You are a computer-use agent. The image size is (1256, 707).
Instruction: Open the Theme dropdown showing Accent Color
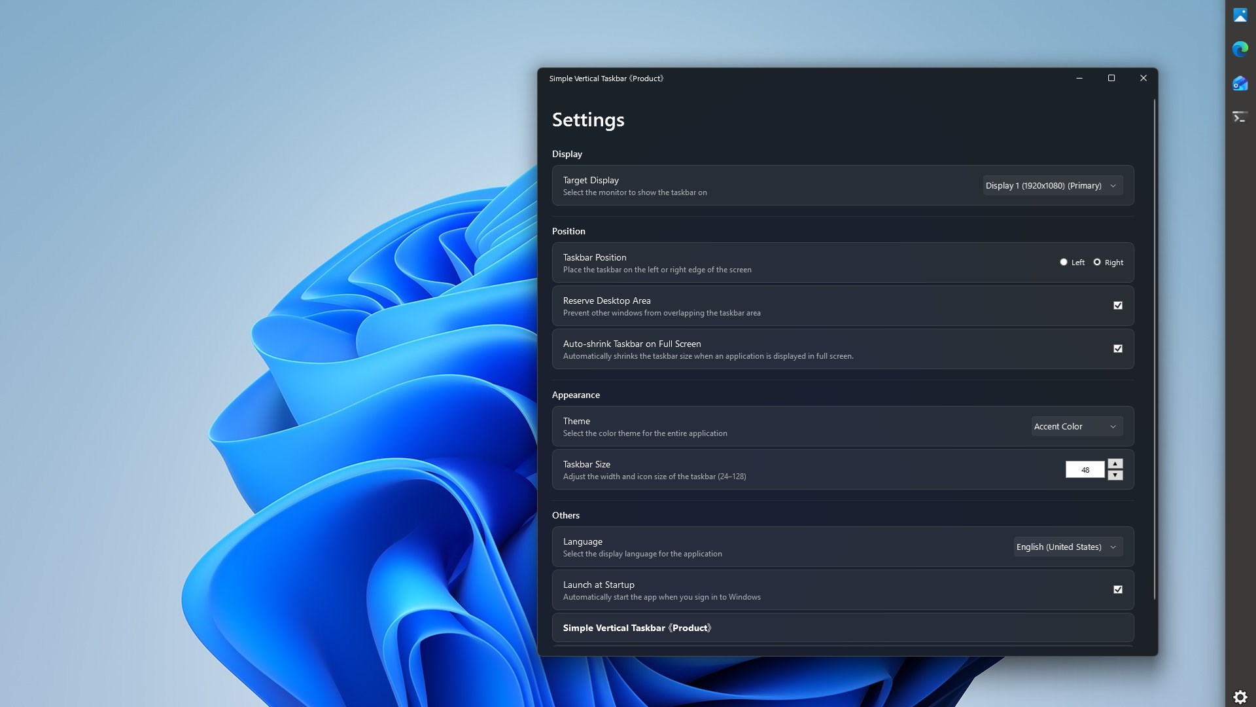pos(1077,426)
